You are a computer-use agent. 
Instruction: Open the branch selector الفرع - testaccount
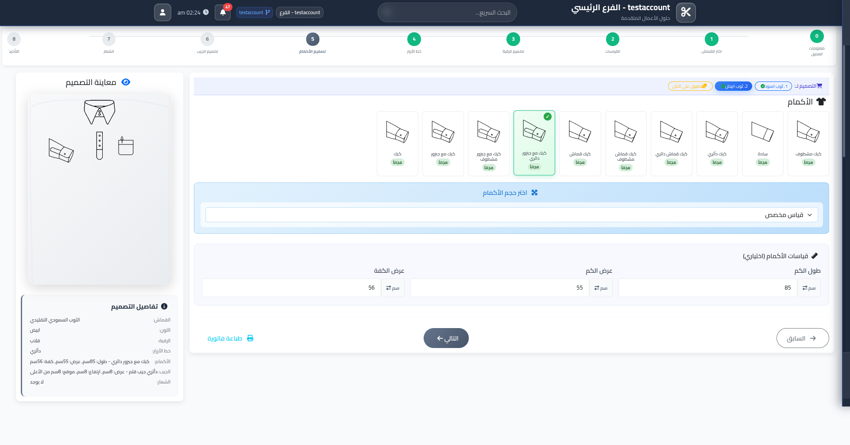(x=300, y=12)
